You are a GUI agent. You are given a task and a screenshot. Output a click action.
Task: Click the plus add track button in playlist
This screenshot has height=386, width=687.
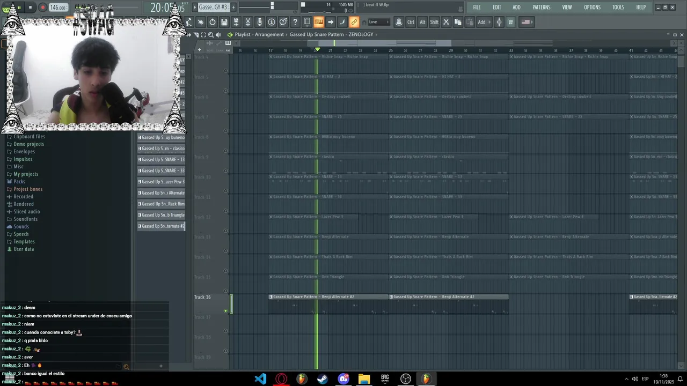tap(199, 50)
